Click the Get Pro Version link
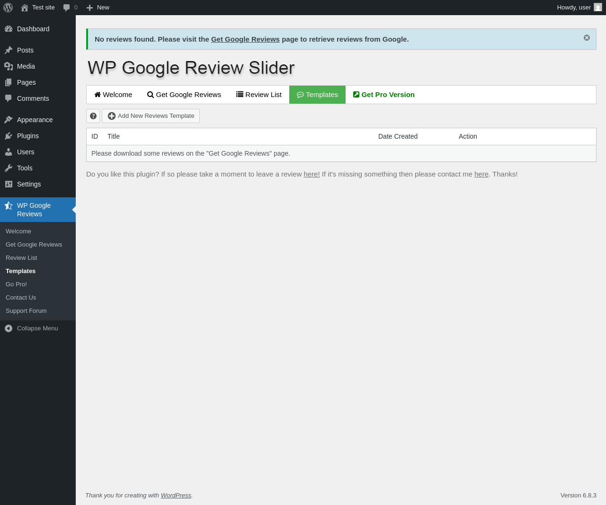Image resolution: width=606 pixels, height=505 pixels. (384, 95)
